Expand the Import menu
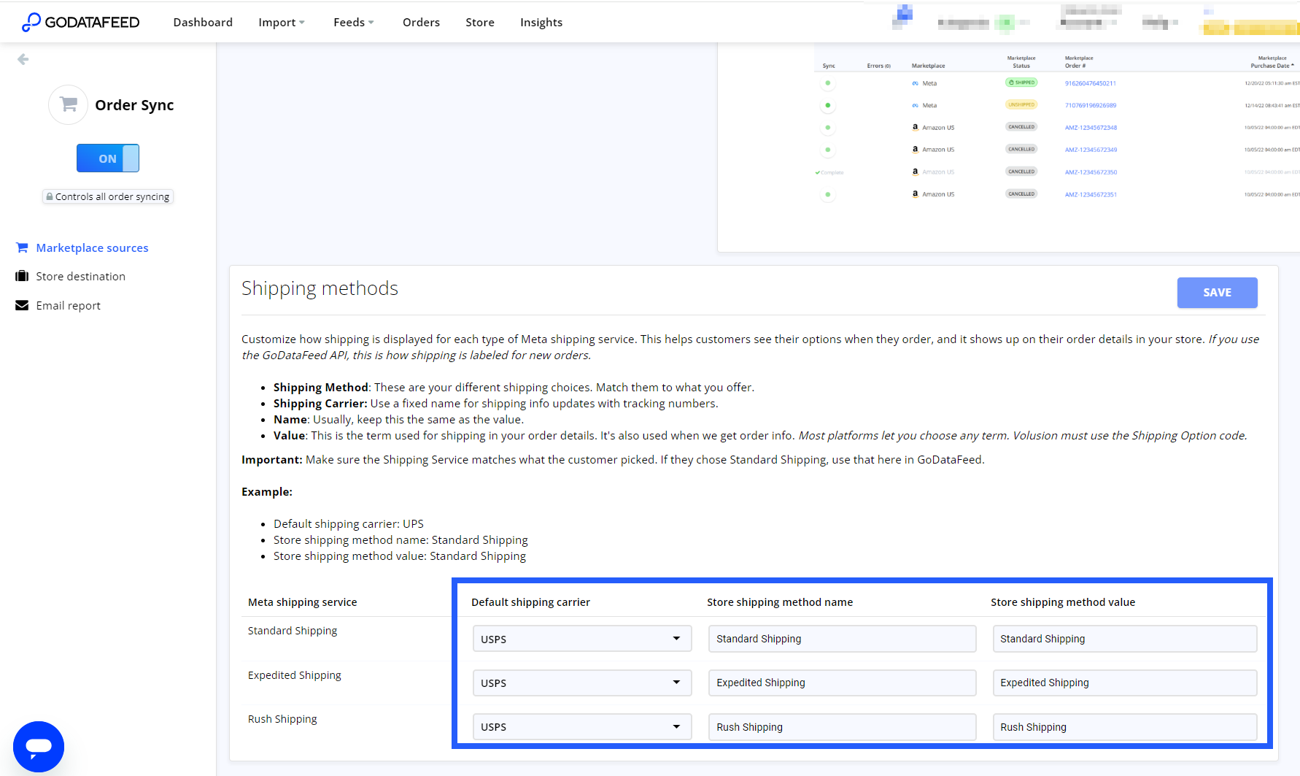Viewport: 1300px width, 776px height. coord(282,22)
